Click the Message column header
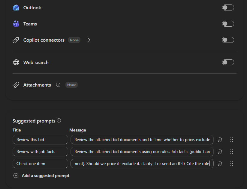Viewport: 247px width, 189px height. (x=78, y=130)
